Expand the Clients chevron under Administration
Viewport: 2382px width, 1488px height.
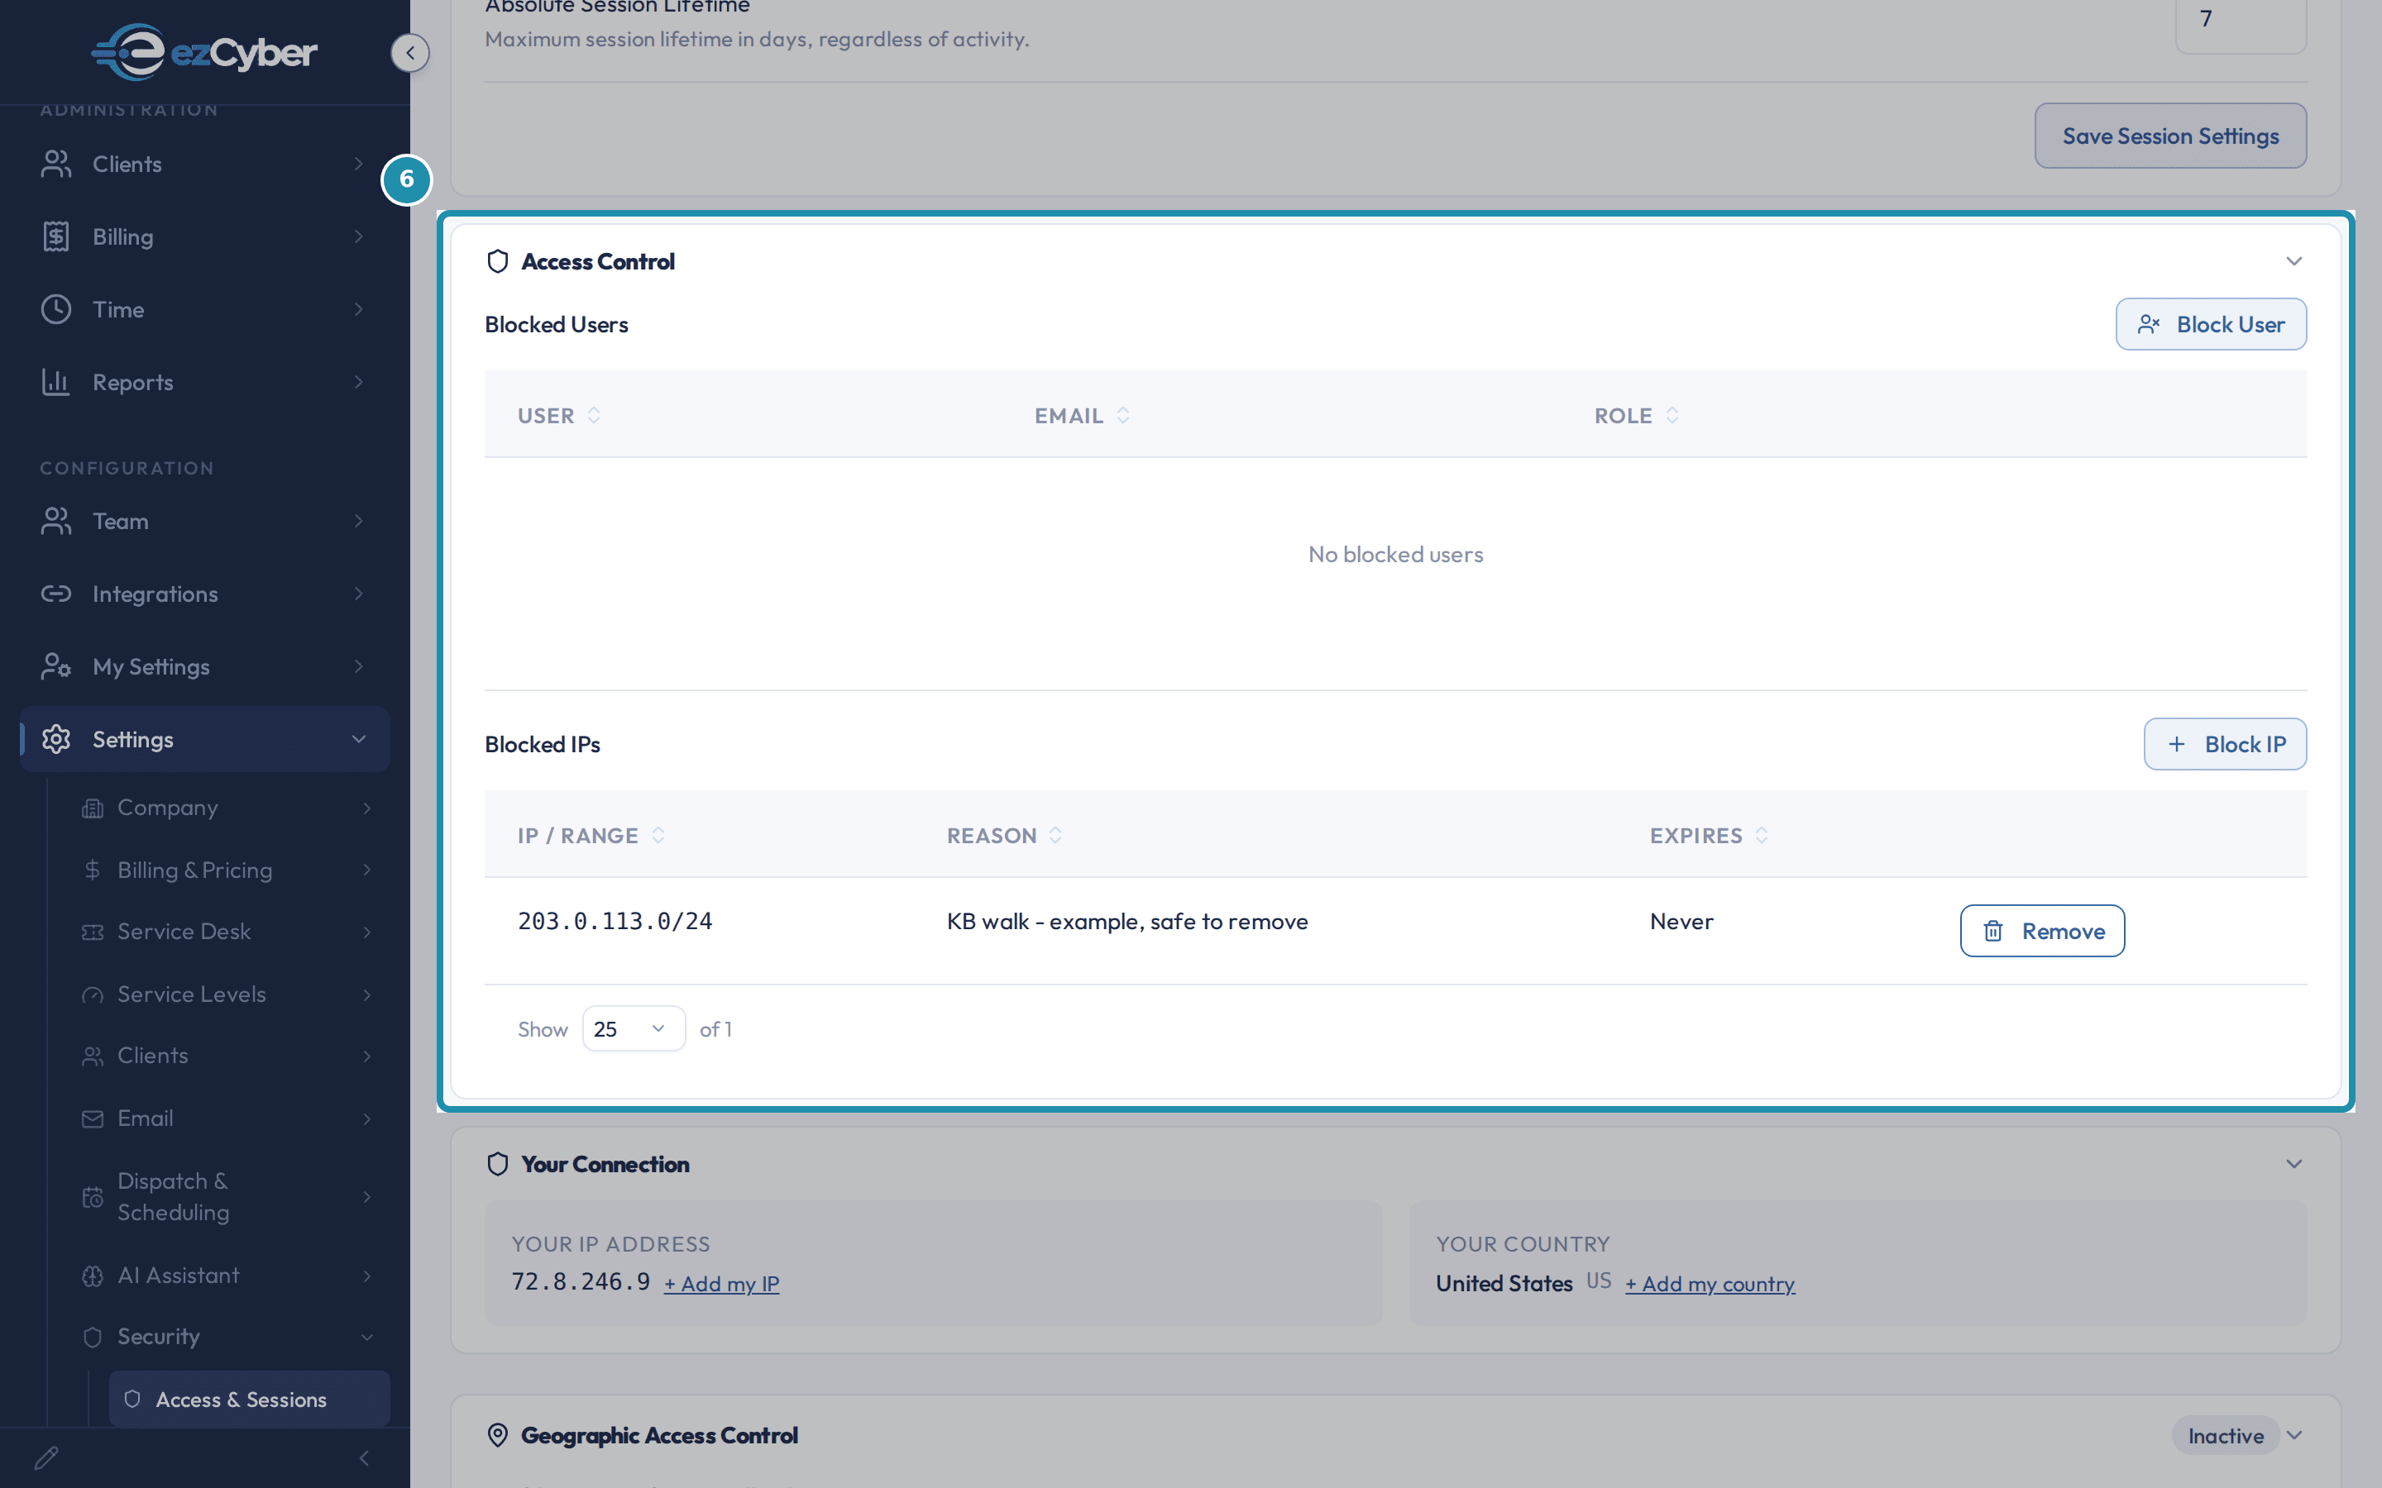tap(358, 164)
